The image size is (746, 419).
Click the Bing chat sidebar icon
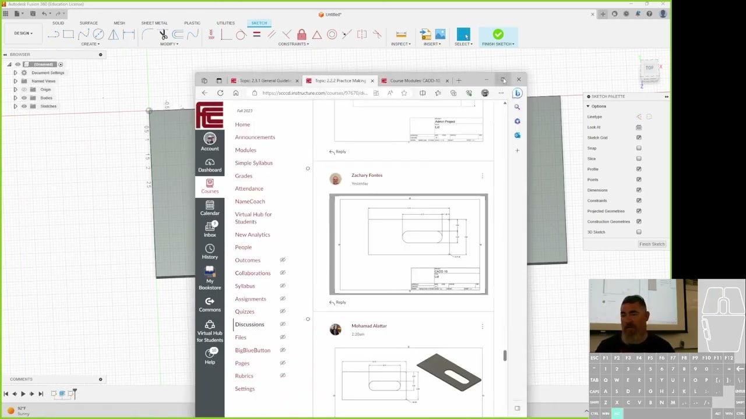click(517, 93)
